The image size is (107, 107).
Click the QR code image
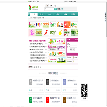[x=84, y=90]
